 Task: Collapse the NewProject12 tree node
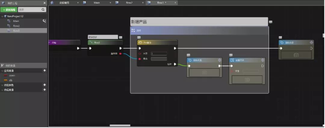2,16
